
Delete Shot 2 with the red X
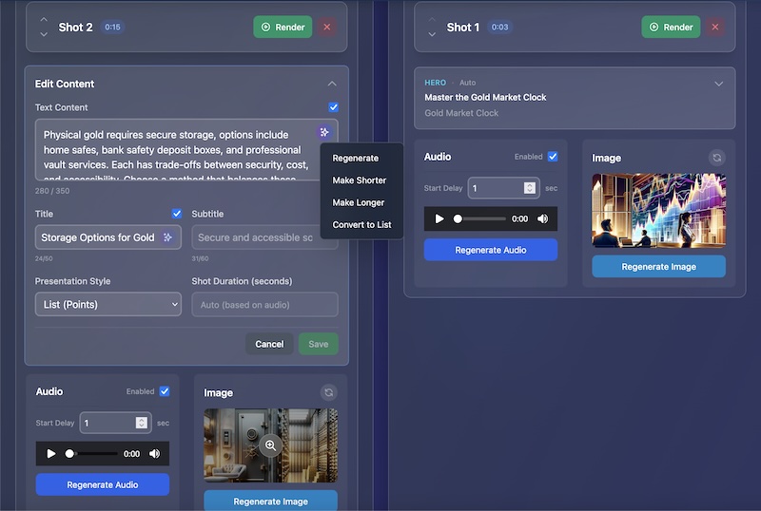coord(327,28)
